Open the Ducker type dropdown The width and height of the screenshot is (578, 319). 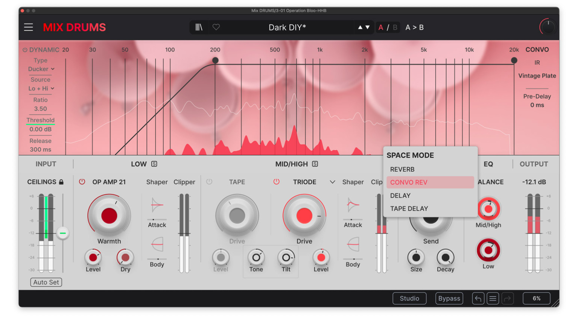coord(40,69)
